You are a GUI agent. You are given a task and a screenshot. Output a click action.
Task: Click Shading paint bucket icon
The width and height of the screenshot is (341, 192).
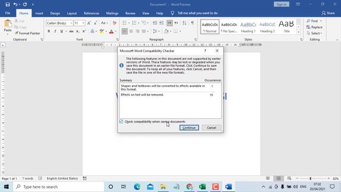click(x=166, y=31)
